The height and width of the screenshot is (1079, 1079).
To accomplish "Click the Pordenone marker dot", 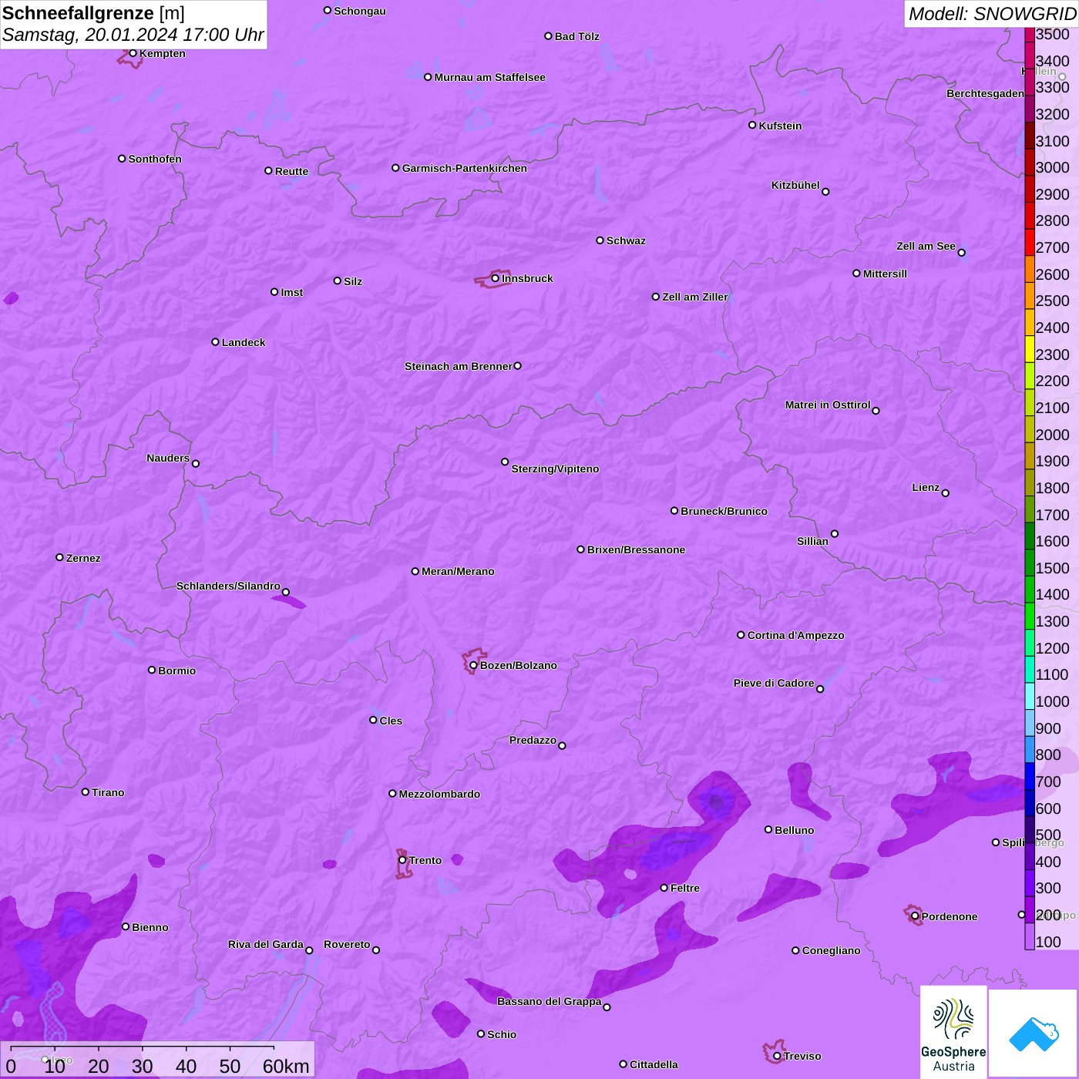I will click(x=915, y=916).
